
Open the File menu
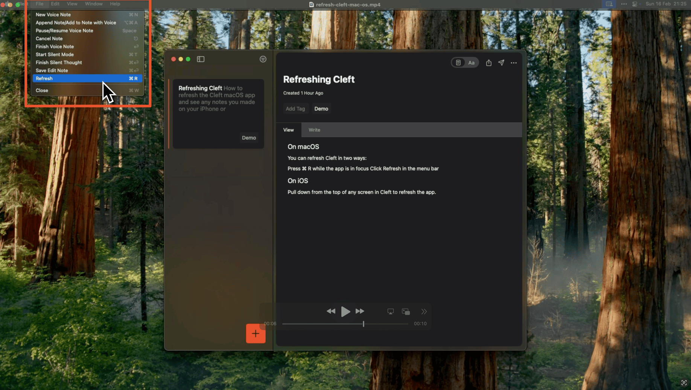[39, 4]
